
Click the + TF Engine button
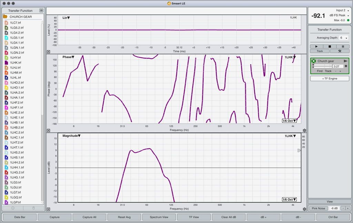[330, 79]
